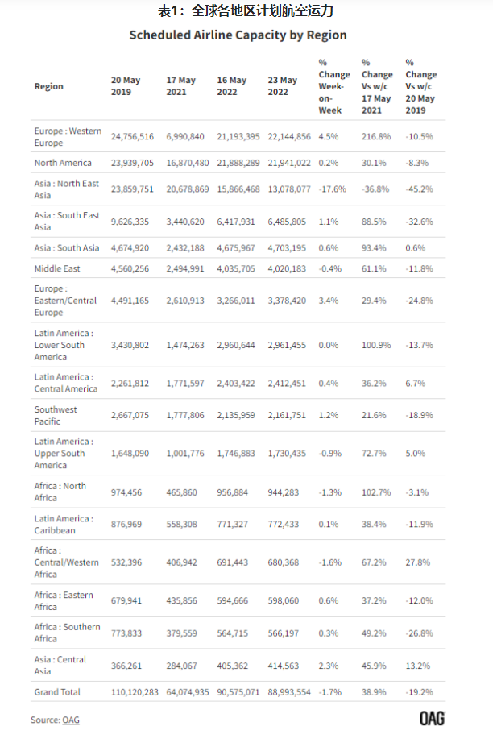Viewport: 493px width, 747px height.
Task: Select the Chinese table title heading
Action: click(246, 11)
